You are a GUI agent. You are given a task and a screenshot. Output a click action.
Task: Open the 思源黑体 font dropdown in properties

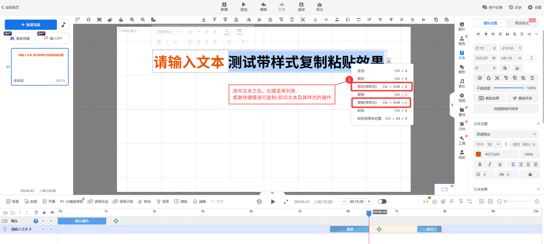506,134
